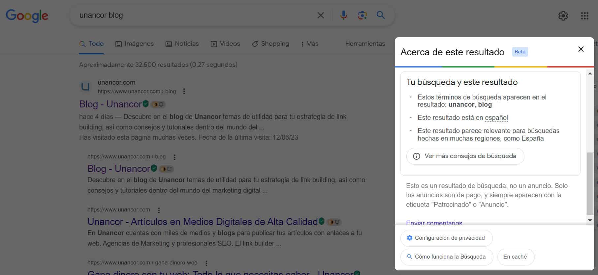598x275 pixels.
Task: Open the three-dot menu next to https://www.unancor.com
Action: (x=159, y=210)
